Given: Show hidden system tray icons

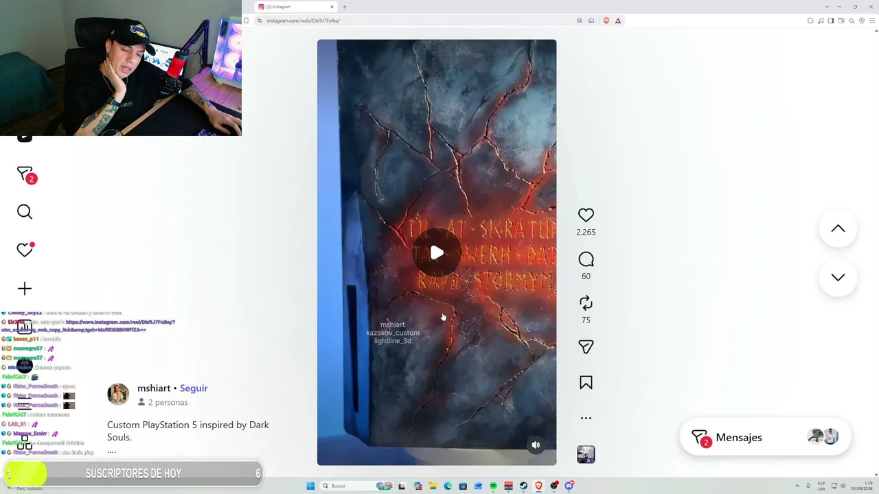Looking at the screenshot, I should tap(798, 486).
